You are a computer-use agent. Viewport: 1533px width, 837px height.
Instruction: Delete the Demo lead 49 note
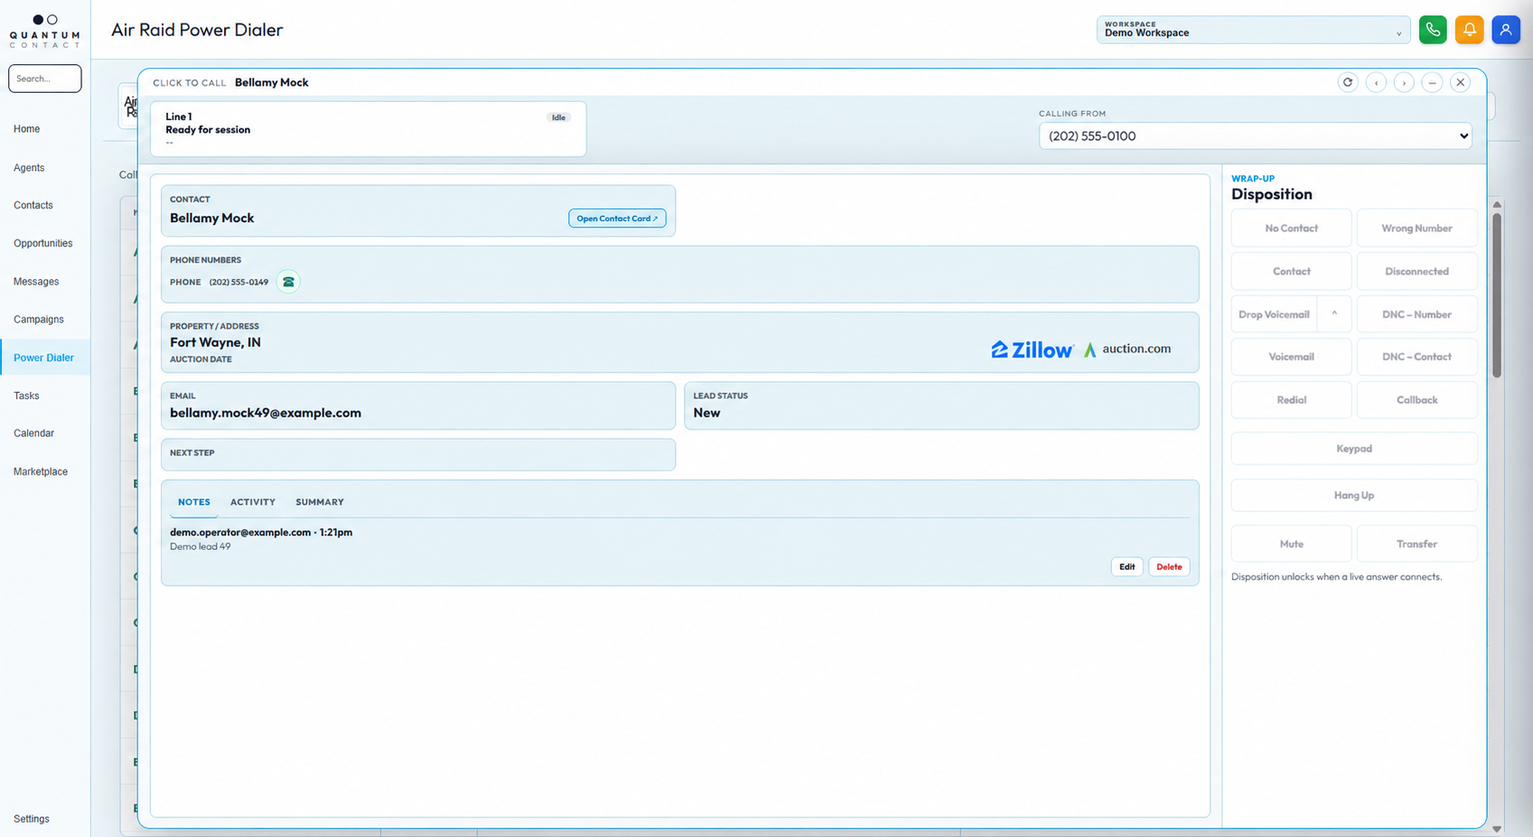tap(1169, 567)
